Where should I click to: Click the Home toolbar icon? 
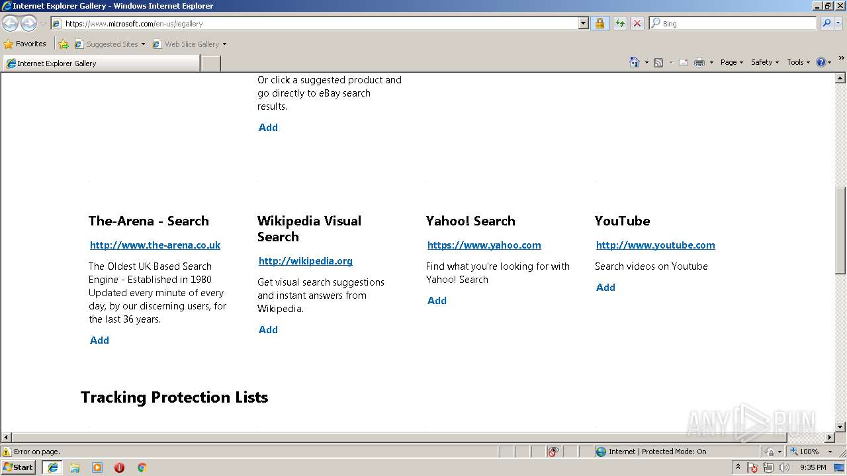tap(635, 62)
